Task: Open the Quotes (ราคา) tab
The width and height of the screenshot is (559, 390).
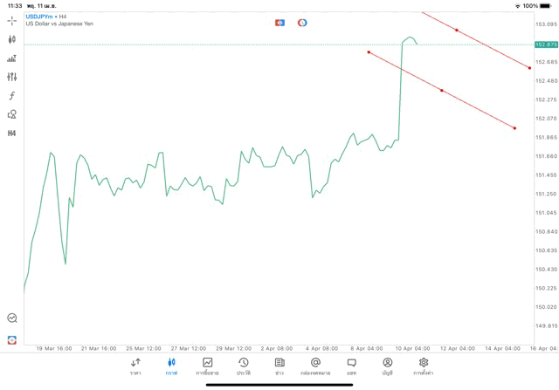Action: [135, 366]
